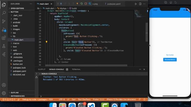The image size is (191, 107).
Task: Select the DEBUG CONSOLE panel tab
Action: [56, 69]
